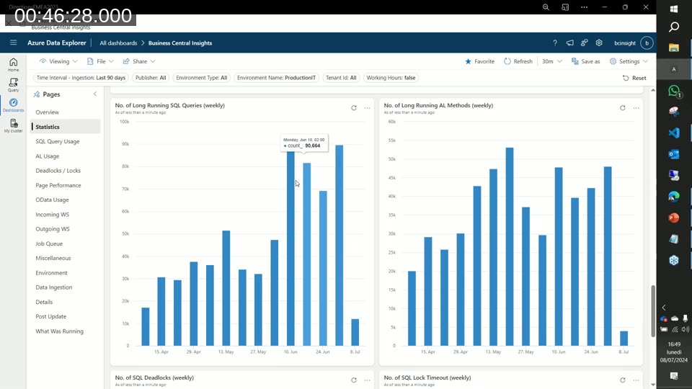
Task: Click Save as in the toolbar
Action: tap(585, 61)
